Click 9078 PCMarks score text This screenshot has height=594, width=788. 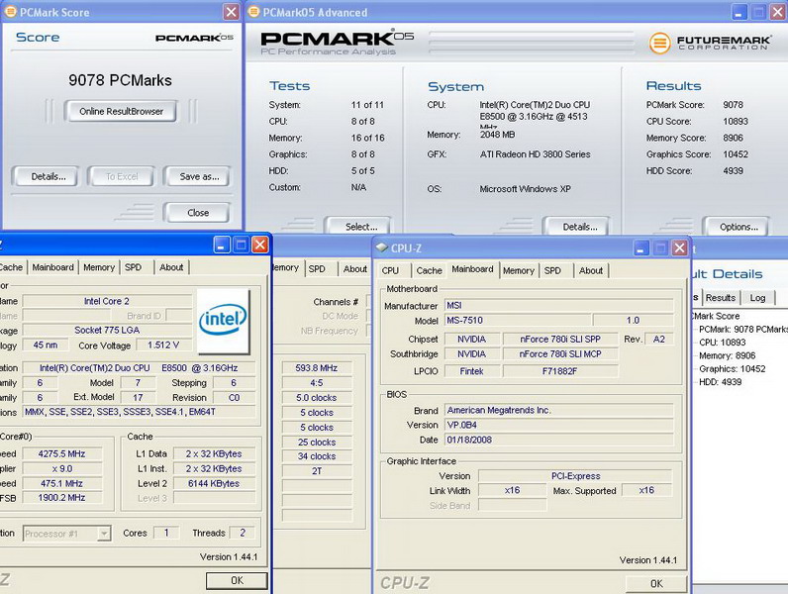(x=120, y=80)
